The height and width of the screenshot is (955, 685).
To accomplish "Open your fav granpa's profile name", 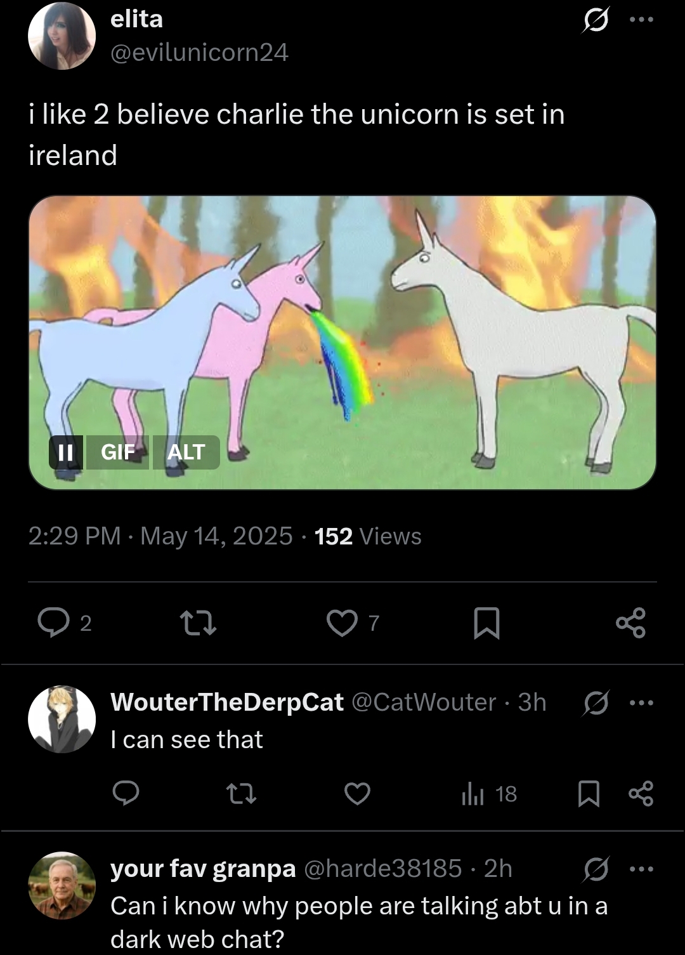I will pos(203,868).
